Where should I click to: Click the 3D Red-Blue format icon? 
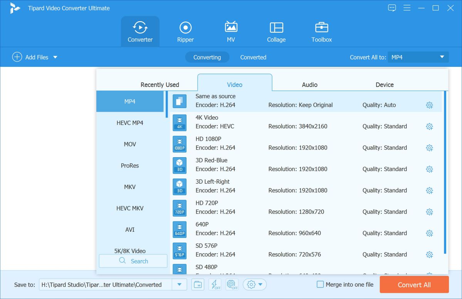[x=180, y=165]
